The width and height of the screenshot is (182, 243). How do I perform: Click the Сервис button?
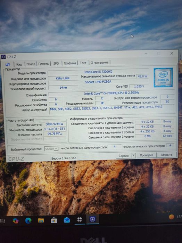(x=124, y=156)
